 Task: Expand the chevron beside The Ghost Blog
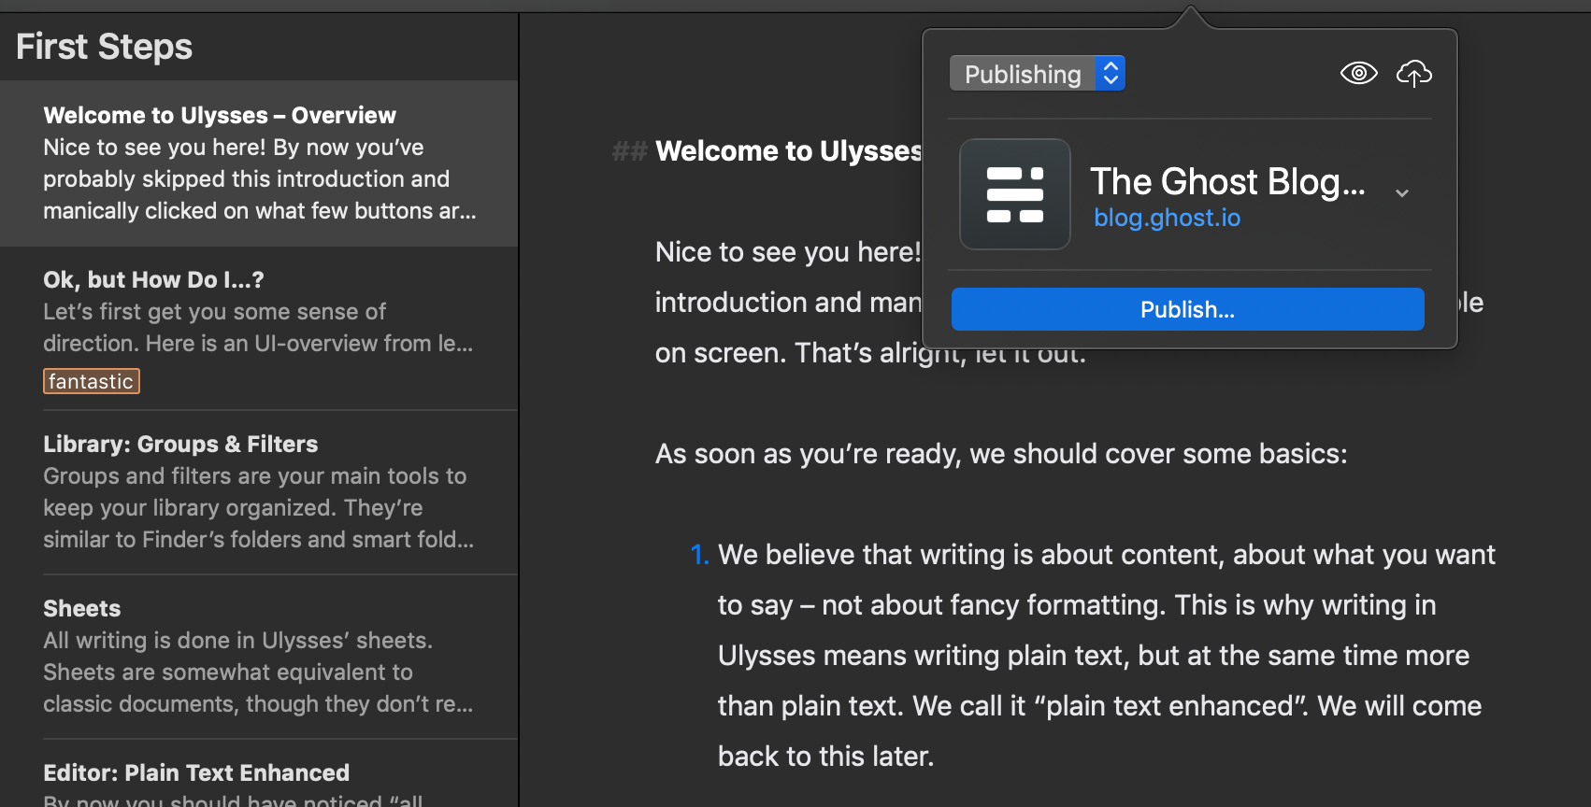tap(1401, 193)
